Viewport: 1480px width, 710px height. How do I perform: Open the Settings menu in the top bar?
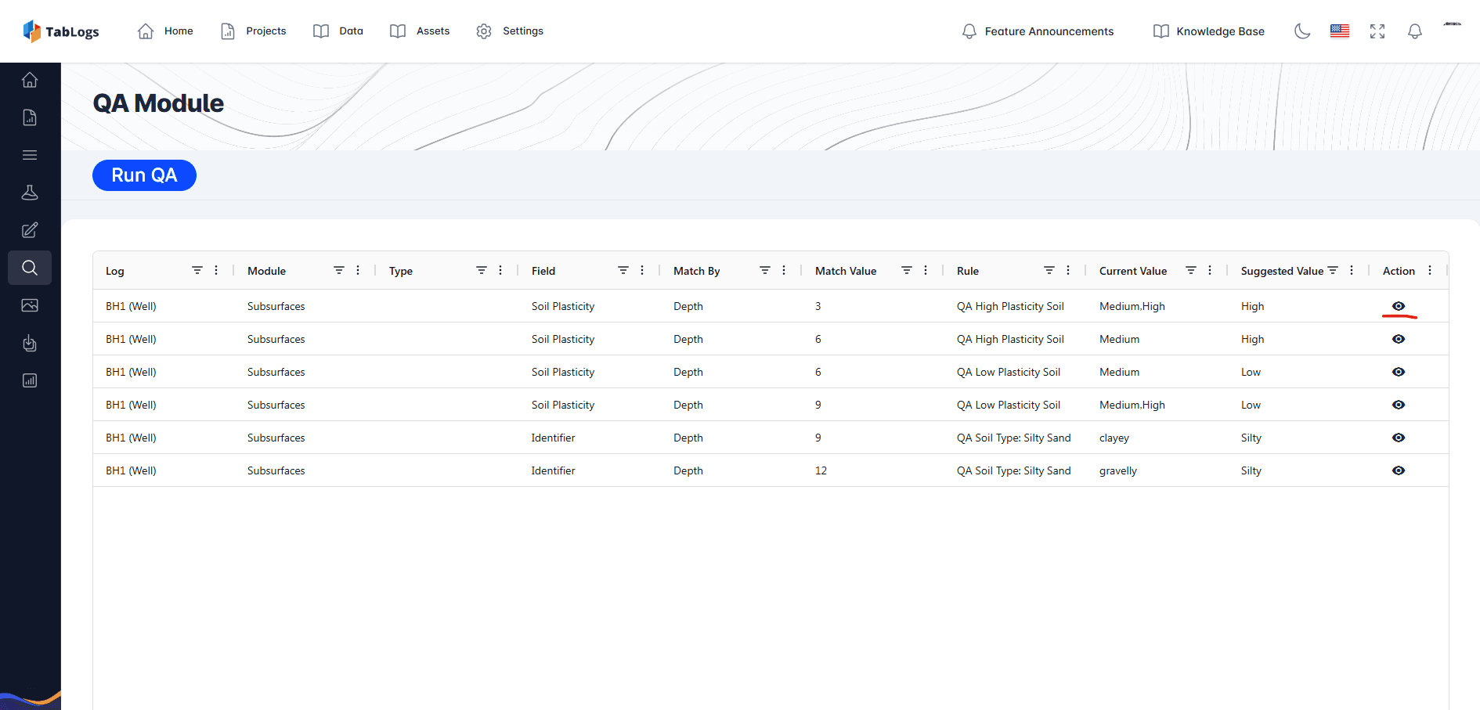(510, 31)
